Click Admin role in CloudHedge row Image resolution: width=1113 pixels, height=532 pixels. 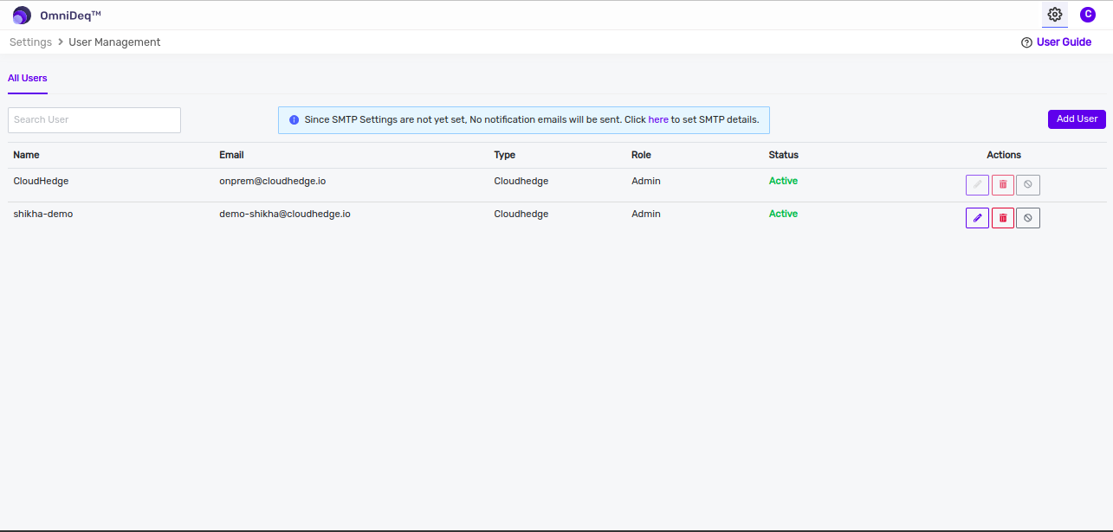tap(646, 182)
